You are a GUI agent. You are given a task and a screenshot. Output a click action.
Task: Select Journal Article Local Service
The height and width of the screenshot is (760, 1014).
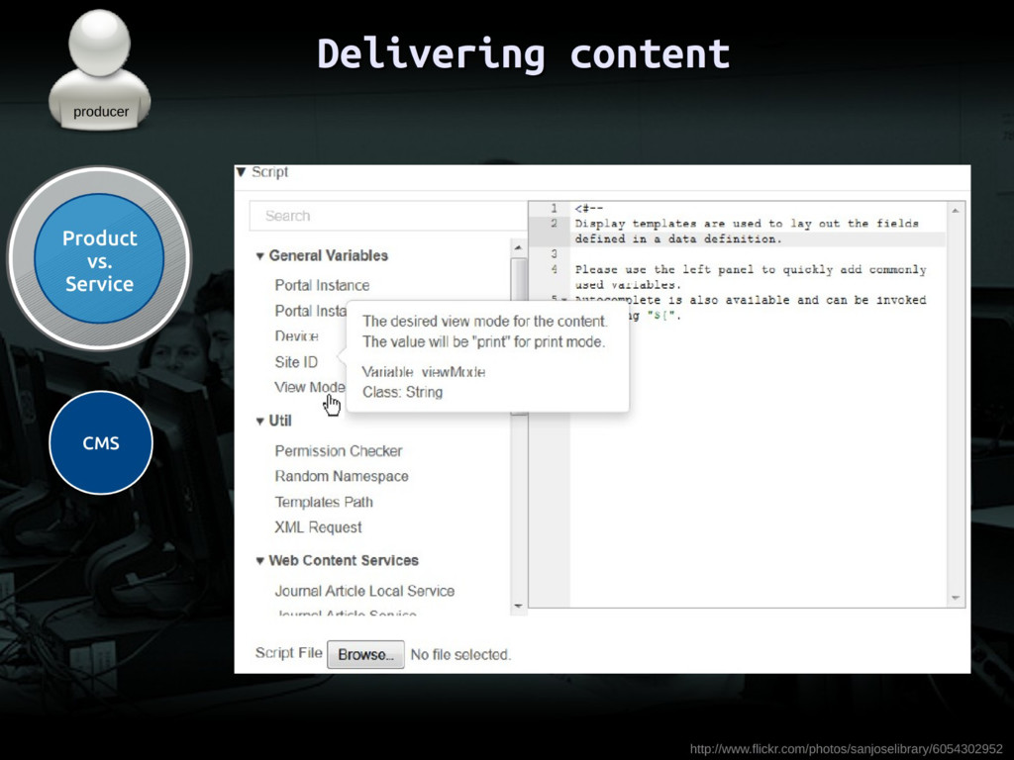(364, 591)
